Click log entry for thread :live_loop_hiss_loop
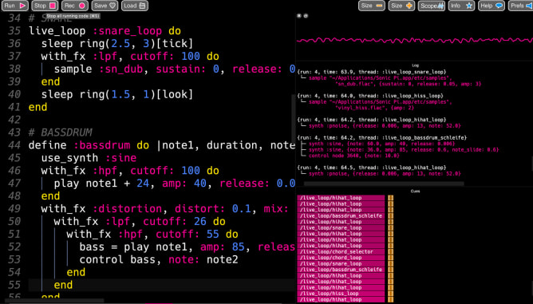This screenshot has width=533, height=304. point(370,96)
